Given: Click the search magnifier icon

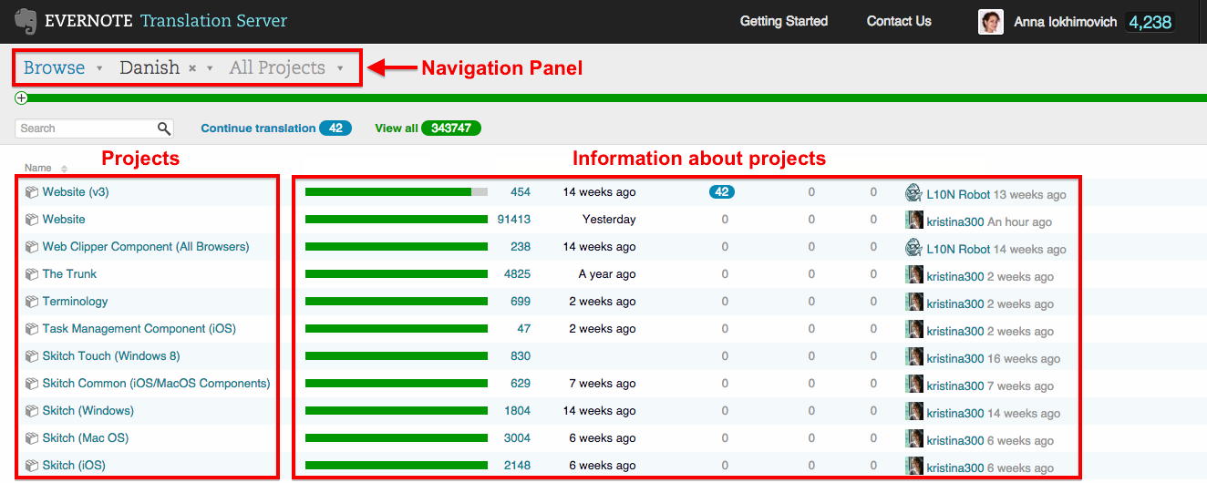Looking at the screenshot, I should (x=164, y=128).
